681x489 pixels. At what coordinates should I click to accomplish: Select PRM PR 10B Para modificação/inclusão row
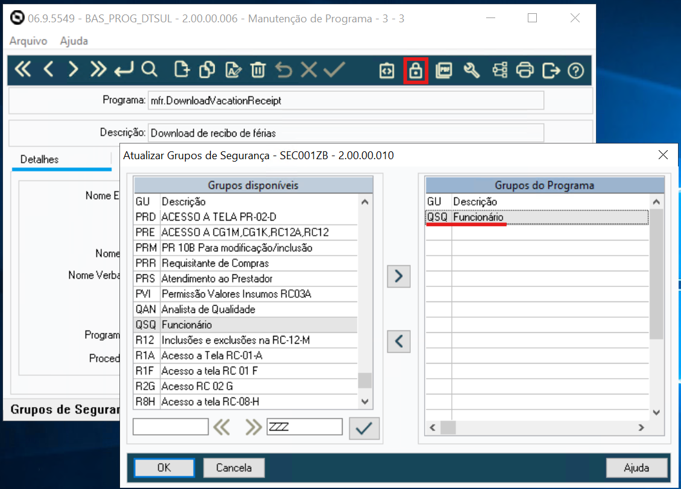point(245,248)
